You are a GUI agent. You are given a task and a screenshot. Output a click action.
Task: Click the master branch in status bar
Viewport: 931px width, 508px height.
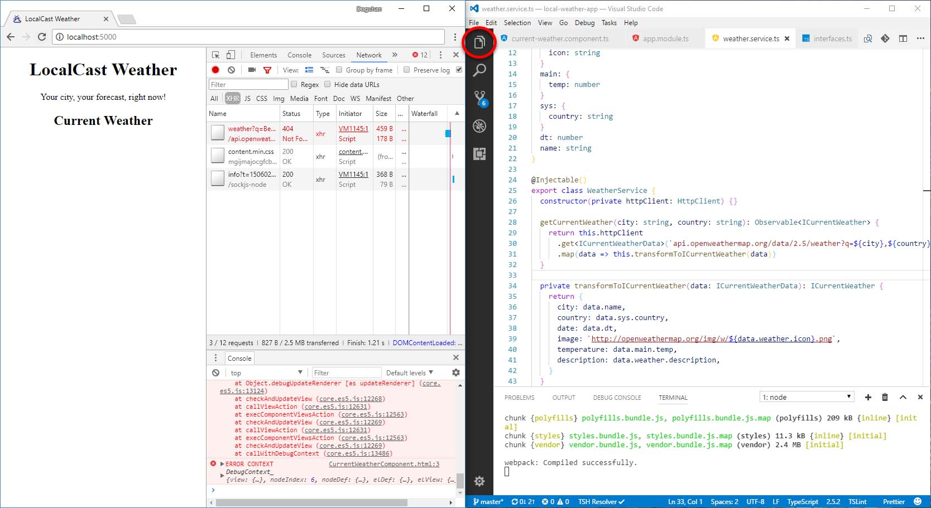(488, 501)
